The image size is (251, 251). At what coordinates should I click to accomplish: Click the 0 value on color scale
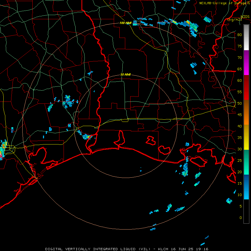(x=241, y=218)
